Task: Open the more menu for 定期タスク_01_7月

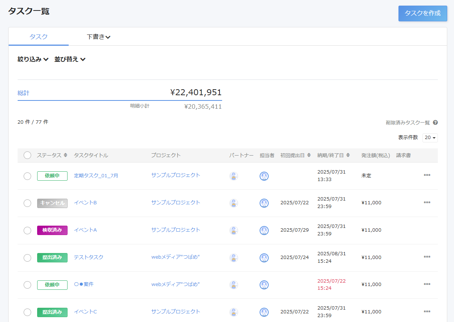Action: coord(427,175)
